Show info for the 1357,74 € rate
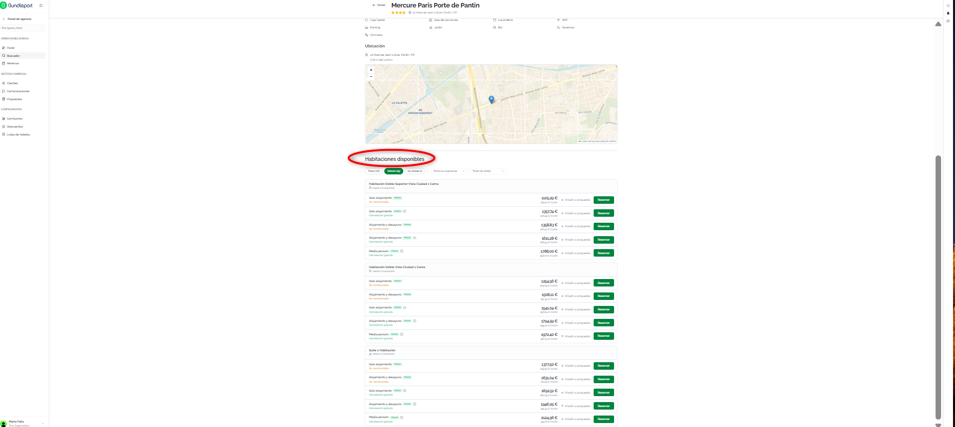The width and height of the screenshot is (955, 427). click(x=405, y=211)
